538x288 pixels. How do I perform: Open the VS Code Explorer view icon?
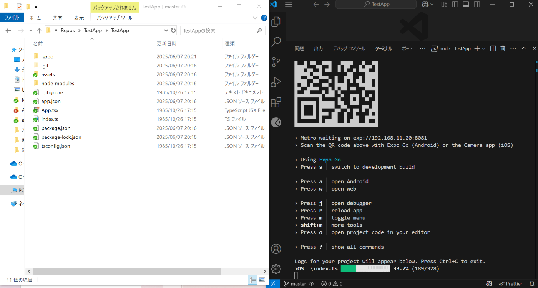(x=276, y=22)
